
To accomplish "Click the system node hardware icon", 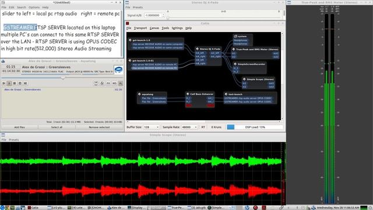I will pos(235,36).
